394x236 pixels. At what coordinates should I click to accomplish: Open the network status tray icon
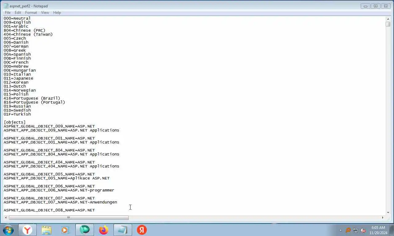356,230
